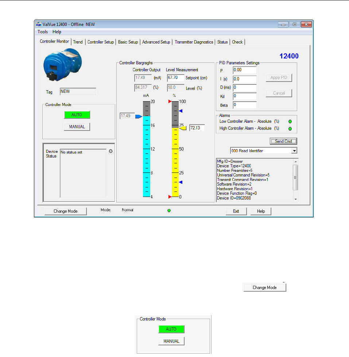The width and height of the screenshot is (349, 357).
Task: Click the cyan mA bargraph
Action: tap(147, 157)
